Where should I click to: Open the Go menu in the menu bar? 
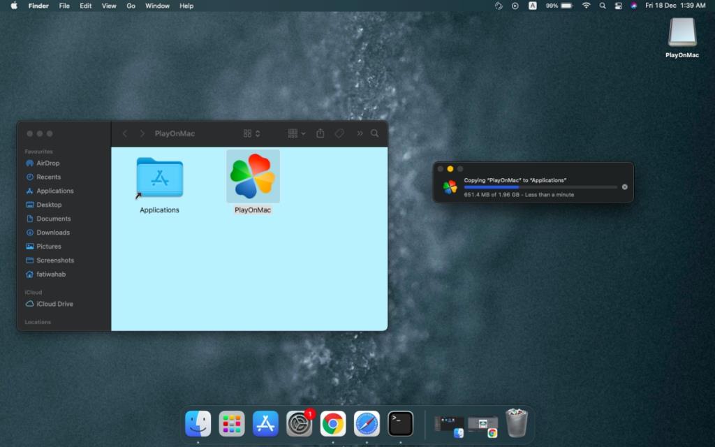[131, 6]
